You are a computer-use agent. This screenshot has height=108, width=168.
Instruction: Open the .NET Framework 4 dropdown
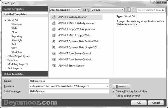pyautogui.click(x=65, y=10)
